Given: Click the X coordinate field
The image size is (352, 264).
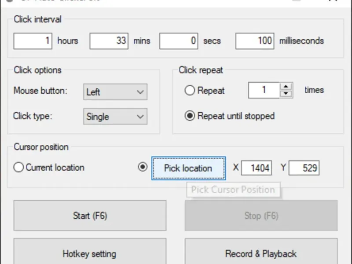Looking at the screenshot, I should tap(257, 168).
